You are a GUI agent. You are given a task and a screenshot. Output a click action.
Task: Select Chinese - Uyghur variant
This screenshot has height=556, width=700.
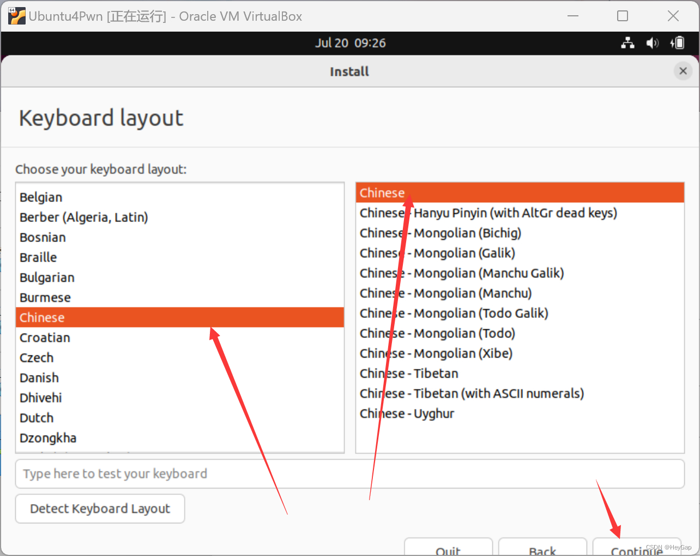[407, 413]
